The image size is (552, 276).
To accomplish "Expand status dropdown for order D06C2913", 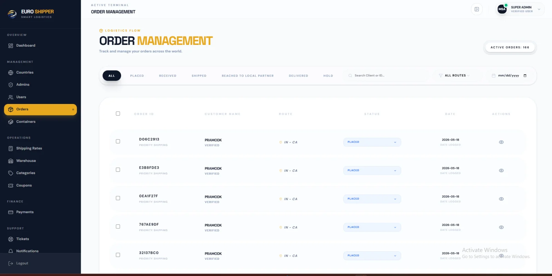I will [x=372, y=142].
